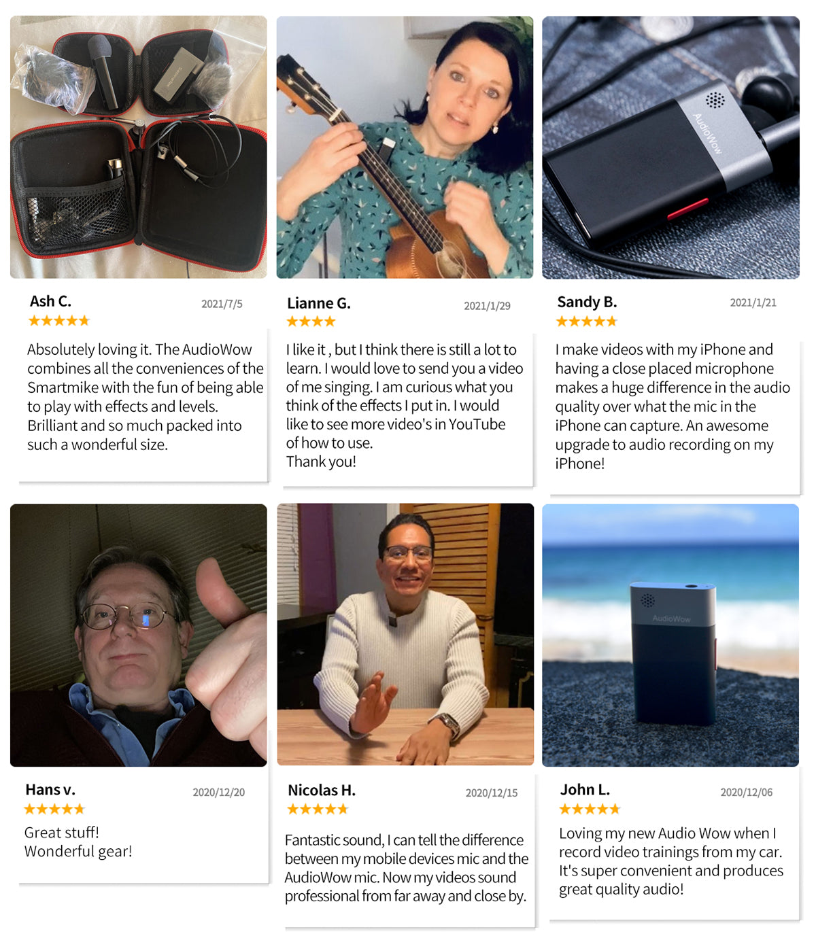Open Ash C.'s carrying case photo
Screen dimensions: 816x938
point(139,147)
